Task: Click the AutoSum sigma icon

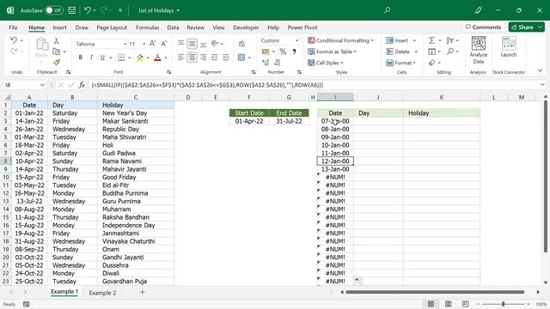Action: point(431,40)
